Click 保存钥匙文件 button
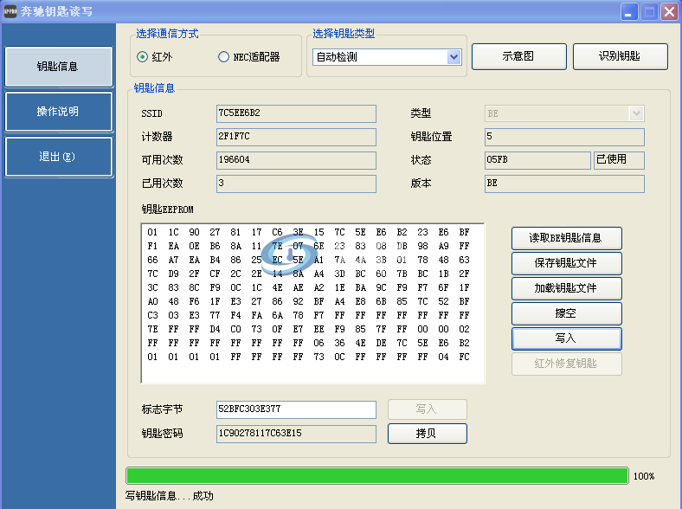 point(566,263)
